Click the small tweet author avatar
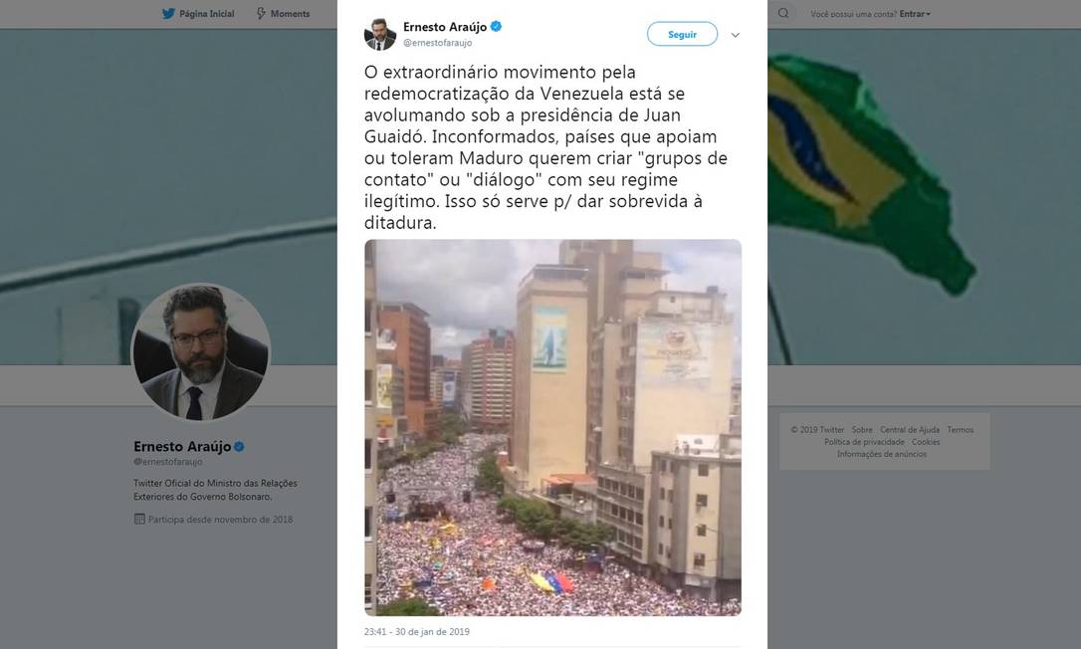 click(x=380, y=34)
